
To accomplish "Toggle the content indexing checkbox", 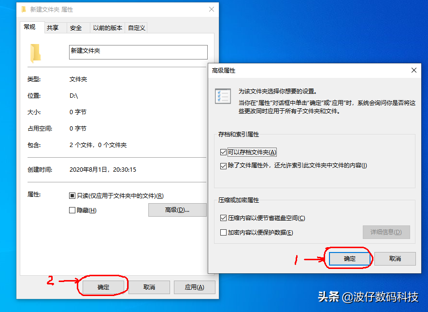I will point(223,166).
